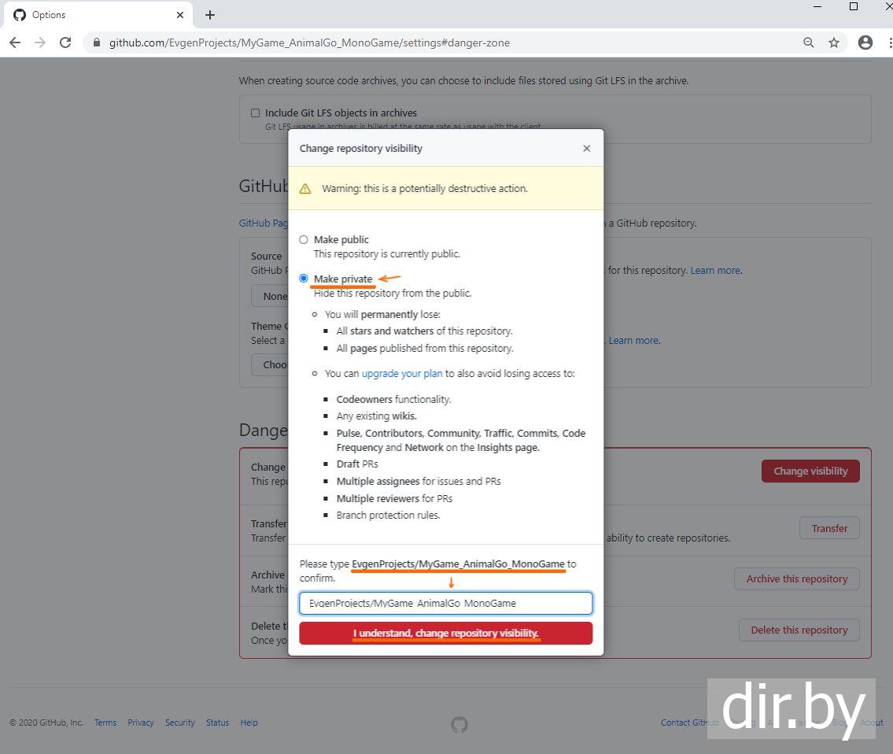The image size is (893, 754).
Task: Close the Change repository visibility dialog
Action: (x=587, y=148)
